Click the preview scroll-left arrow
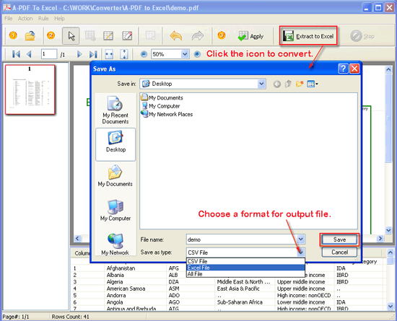This screenshot has width=397, height=321. (78, 238)
